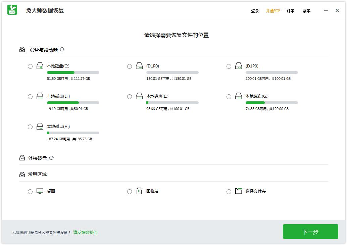Click the 桌面 desktop icon
The height and width of the screenshot is (245, 347).
tap(40, 191)
